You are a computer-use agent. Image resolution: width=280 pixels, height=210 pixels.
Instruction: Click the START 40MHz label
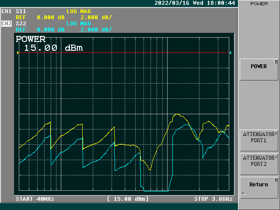35,199
